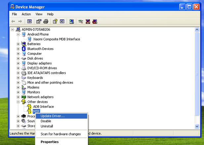The image size is (204, 145).
Task: Choose Scan for hardware changes in context menu
Action: point(61,134)
